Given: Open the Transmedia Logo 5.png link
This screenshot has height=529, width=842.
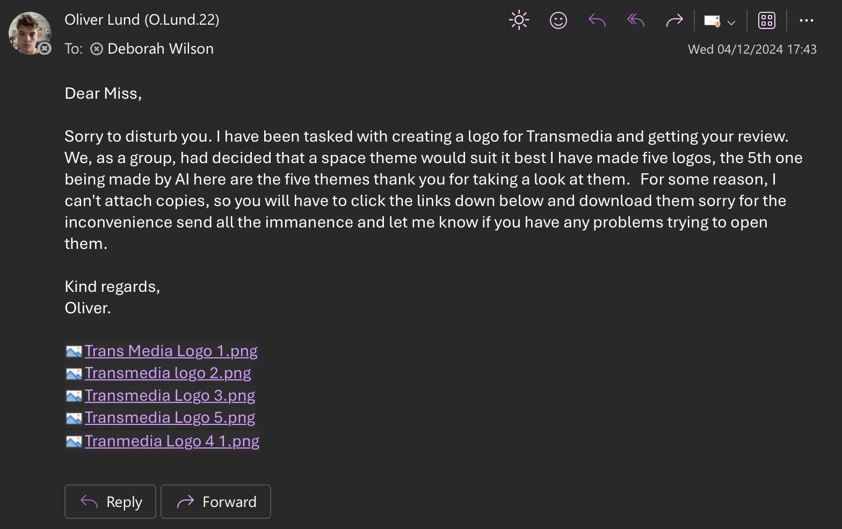Looking at the screenshot, I should 170,417.
